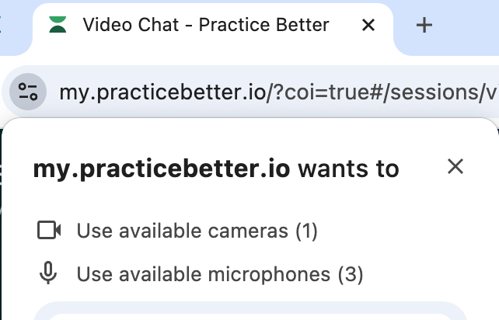Click the camera count "(1)"

(x=307, y=231)
